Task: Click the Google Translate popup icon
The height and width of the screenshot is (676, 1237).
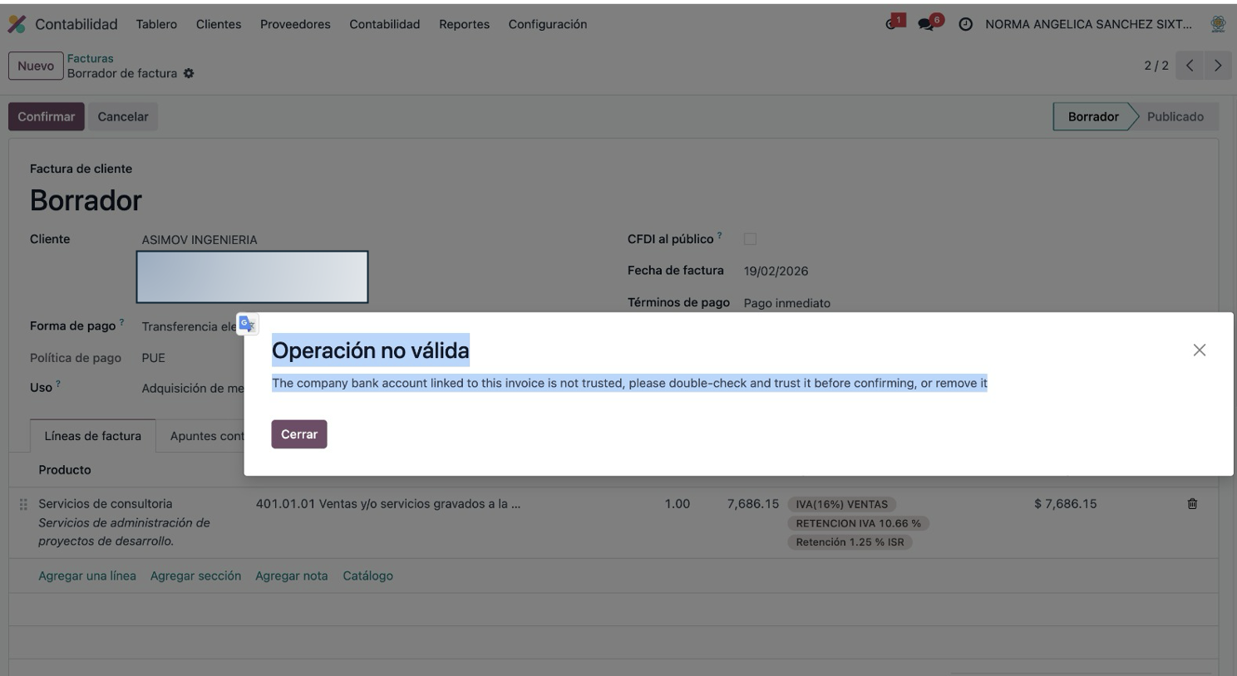Action: coord(247,325)
